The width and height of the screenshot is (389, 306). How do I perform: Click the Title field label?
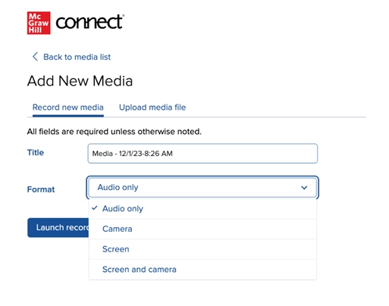[36, 152]
